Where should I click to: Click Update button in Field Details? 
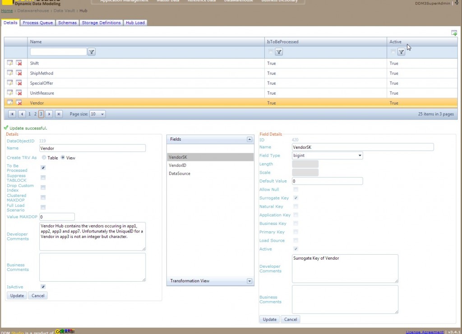pyautogui.click(x=270, y=319)
